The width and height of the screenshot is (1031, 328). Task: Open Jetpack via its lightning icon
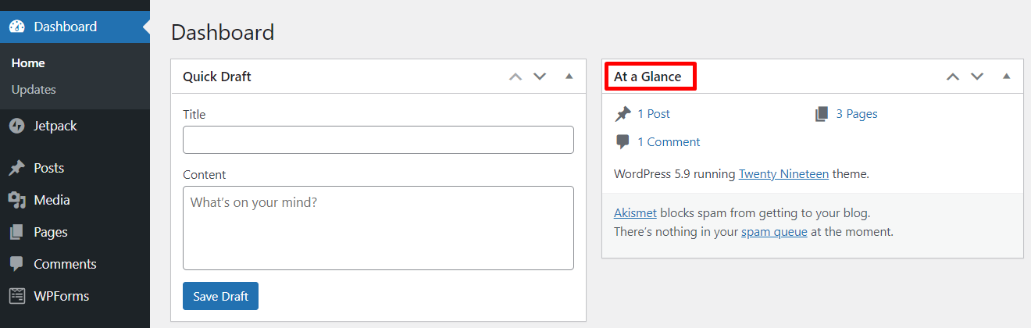pyautogui.click(x=17, y=126)
